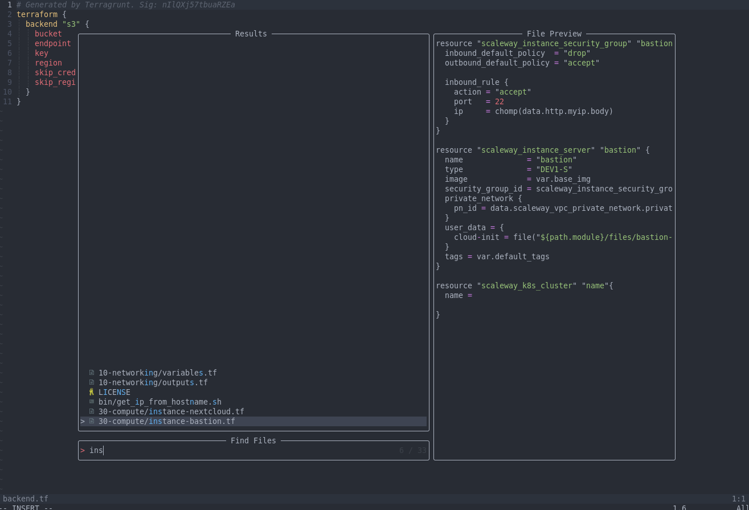Click the selection caret before instance-bastion.tf

[x=82, y=421]
